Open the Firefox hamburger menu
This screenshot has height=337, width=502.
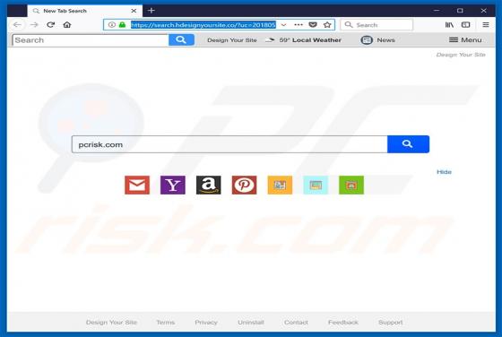coord(486,24)
